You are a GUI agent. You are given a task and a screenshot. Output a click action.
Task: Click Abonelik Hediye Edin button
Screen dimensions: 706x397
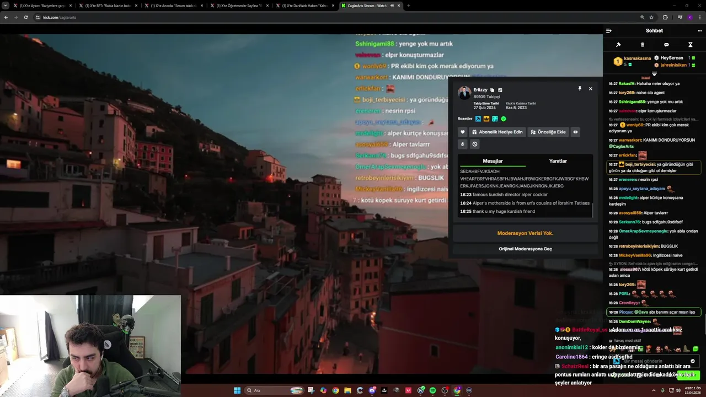[497, 132]
